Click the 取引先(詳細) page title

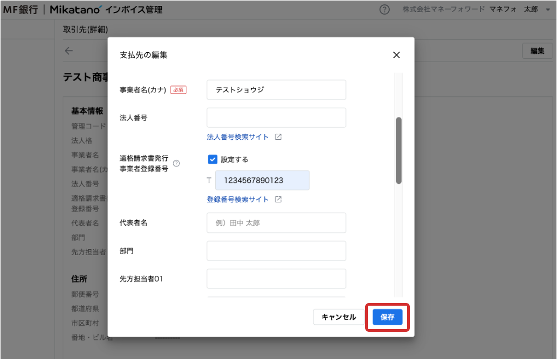tap(85, 29)
